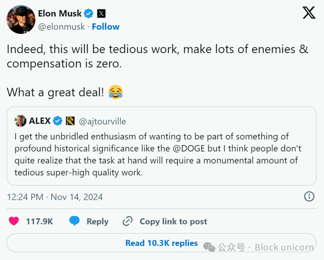Screen dimensions: 324x260
Task: Click ALEX's blue verified badge
Action: 58,121
